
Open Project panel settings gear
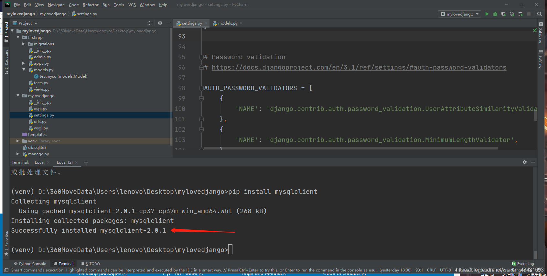[x=160, y=23]
